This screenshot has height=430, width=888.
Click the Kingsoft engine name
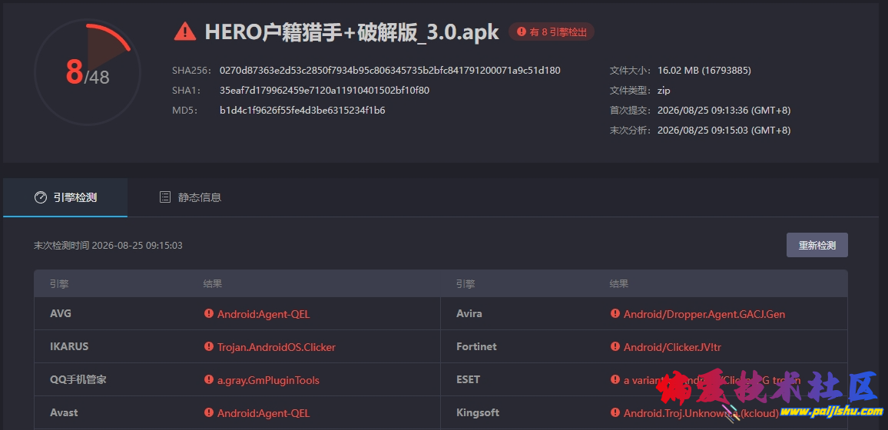[x=478, y=412]
